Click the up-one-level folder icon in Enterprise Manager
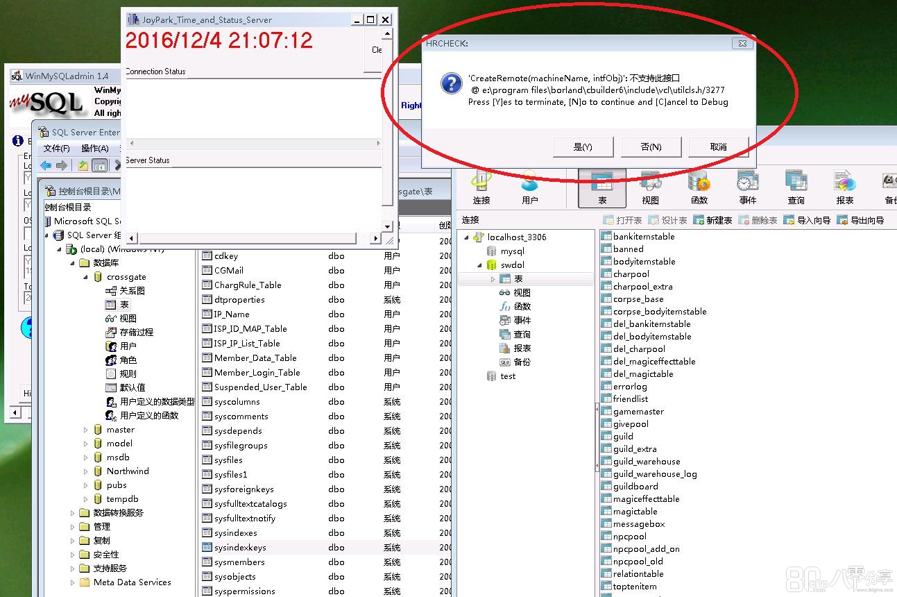This screenshot has width=897, height=597. coord(83,165)
